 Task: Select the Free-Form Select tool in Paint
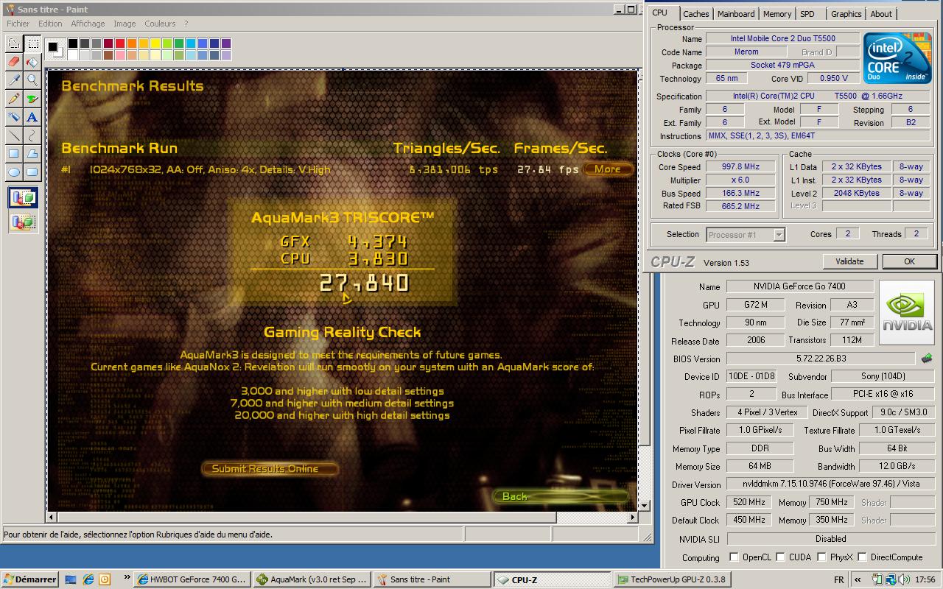pos(13,43)
